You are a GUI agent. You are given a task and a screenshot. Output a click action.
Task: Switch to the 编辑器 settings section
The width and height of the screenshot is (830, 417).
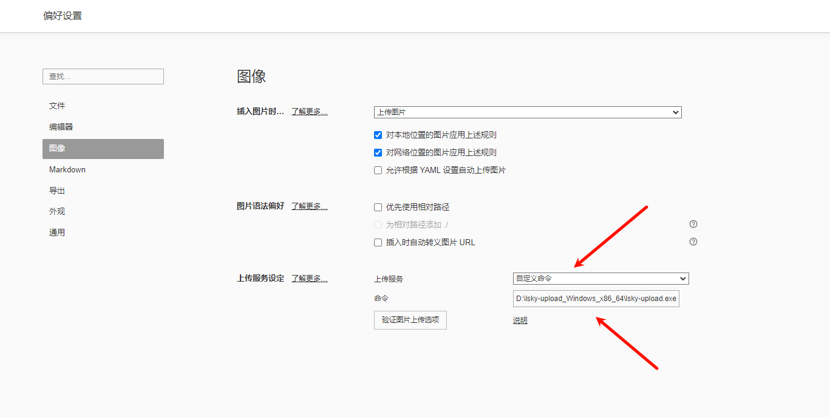click(x=61, y=127)
